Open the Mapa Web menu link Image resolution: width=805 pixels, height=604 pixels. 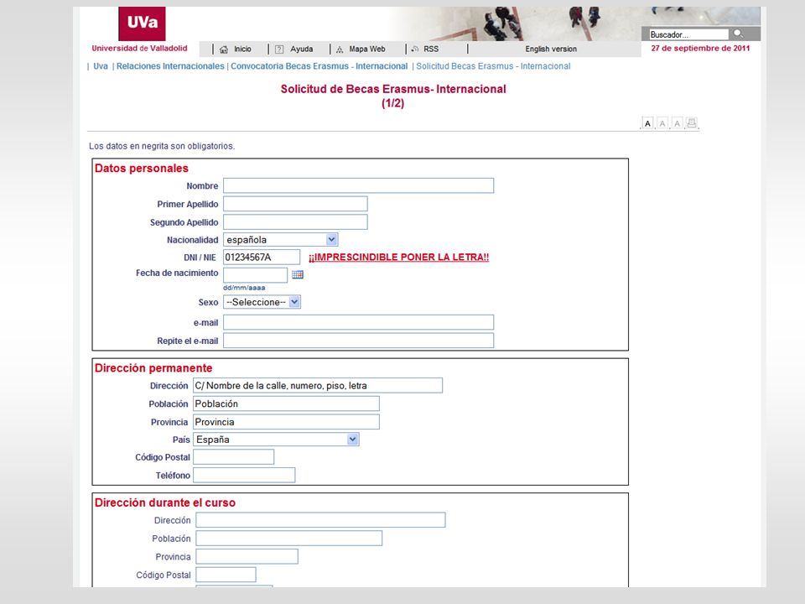[x=367, y=49]
